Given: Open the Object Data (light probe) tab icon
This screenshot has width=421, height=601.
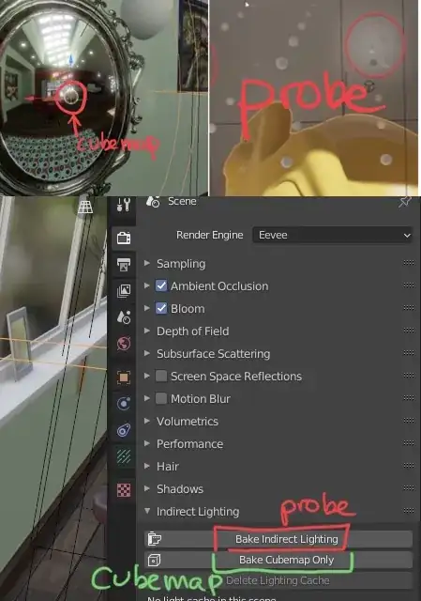Looking at the screenshot, I should 123,456.
